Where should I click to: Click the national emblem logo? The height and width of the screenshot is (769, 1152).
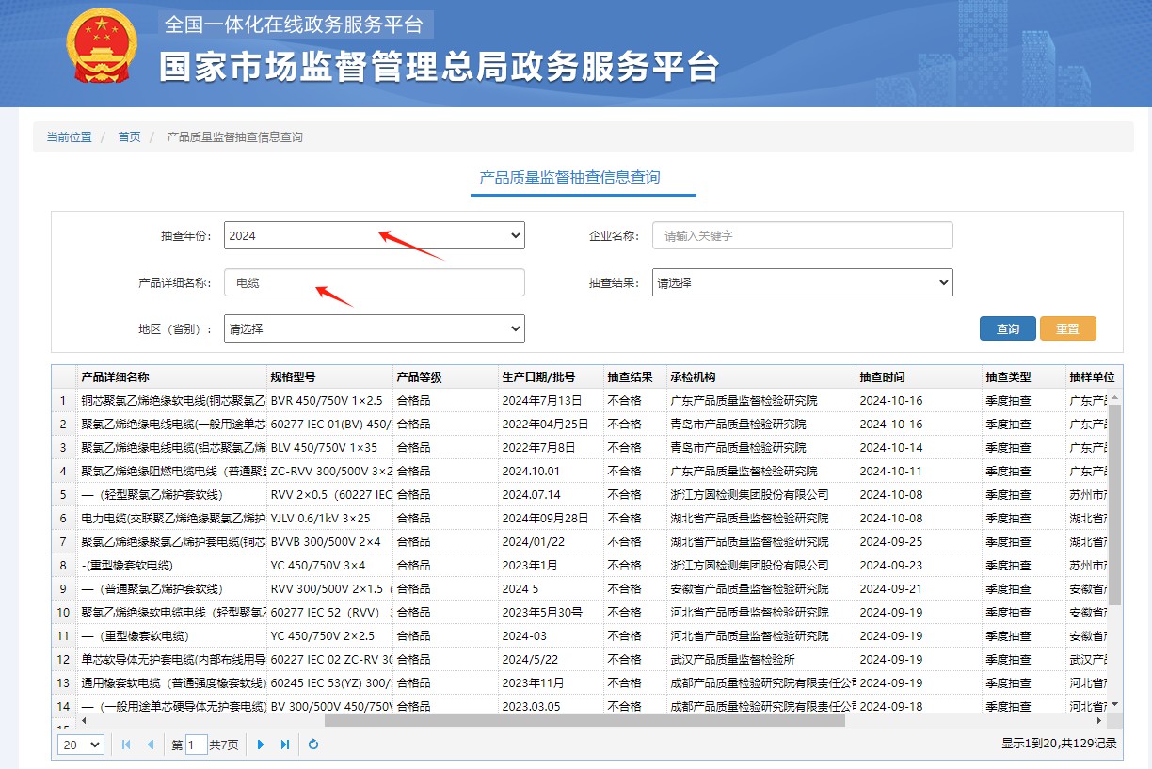point(101,46)
